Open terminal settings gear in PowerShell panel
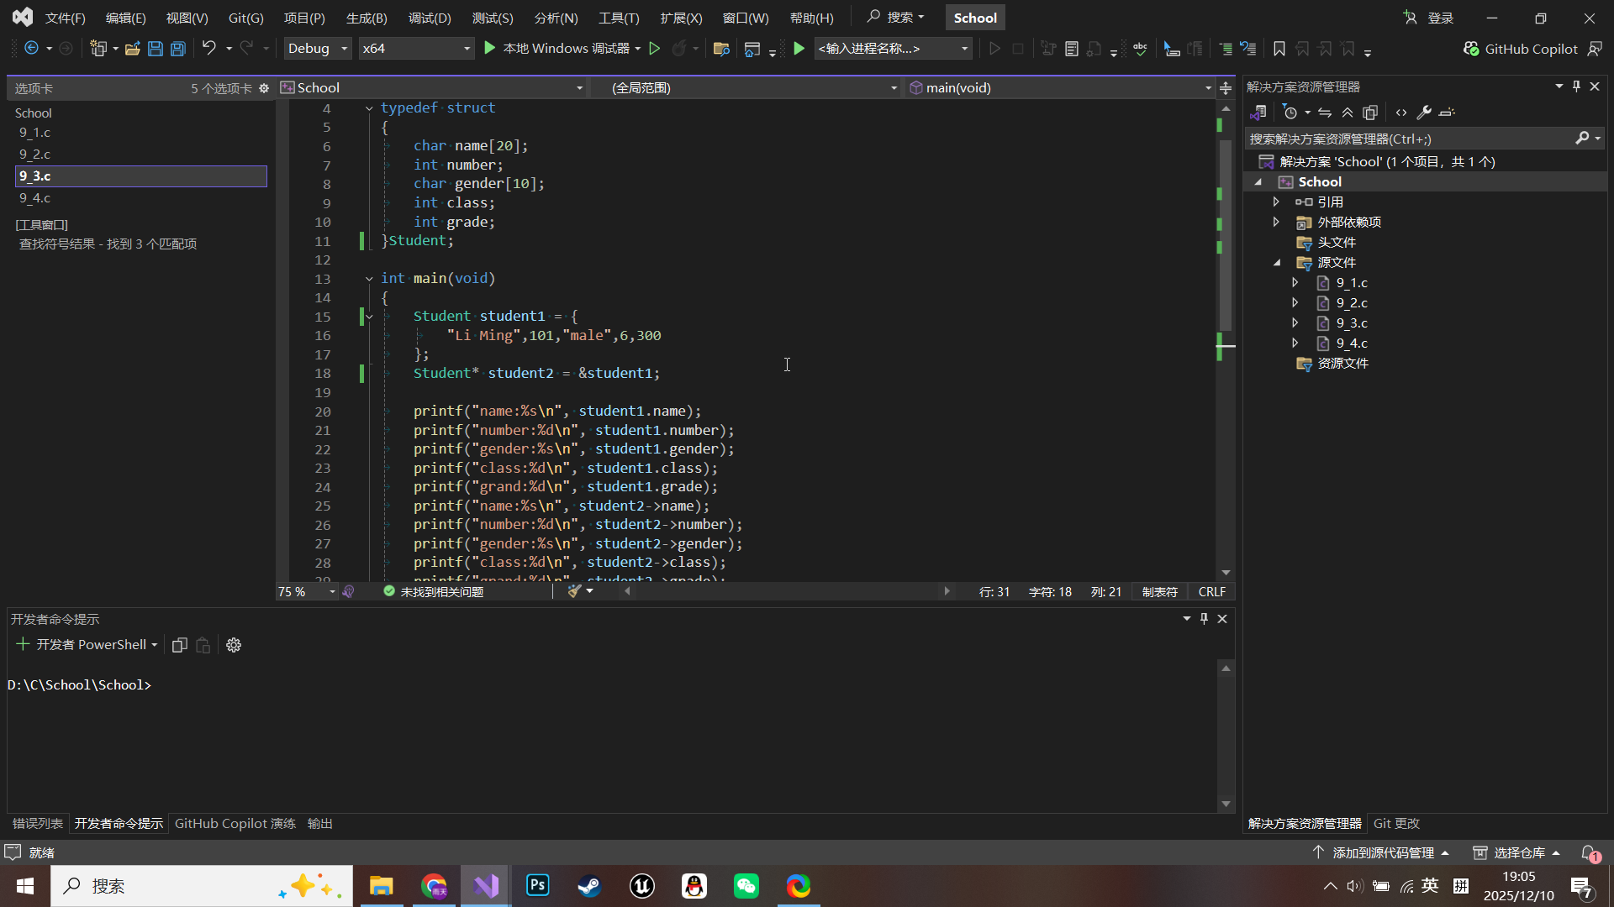The width and height of the screenshot is (1614, 907). pyautogui.click(x=234, y=645)
